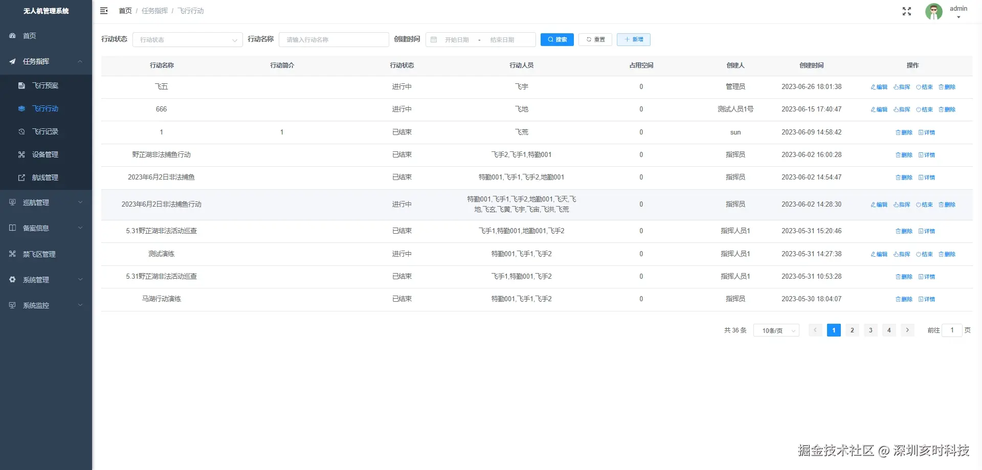Go to page 2 in pagination
The width and height of the screenshot is (982, 470).
(852, 330)
